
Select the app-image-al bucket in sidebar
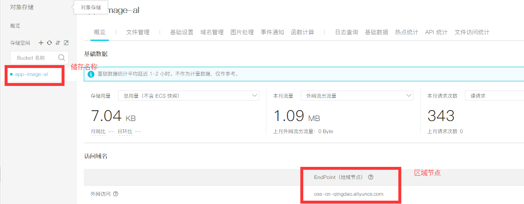pyautogui.click(x=31, y=74)
